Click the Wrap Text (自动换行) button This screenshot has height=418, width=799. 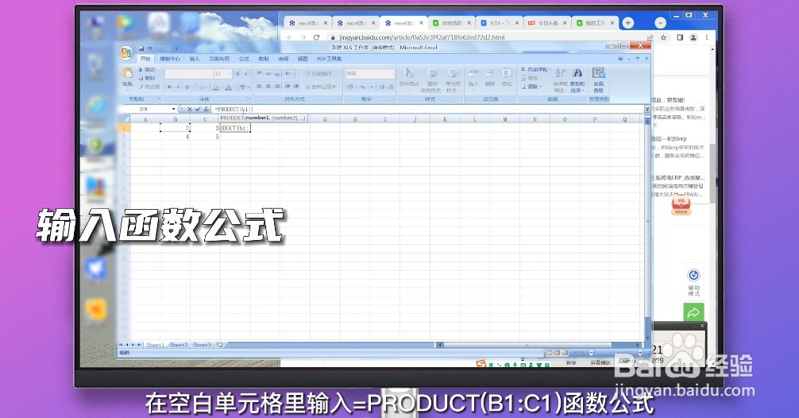click(318, 73)
